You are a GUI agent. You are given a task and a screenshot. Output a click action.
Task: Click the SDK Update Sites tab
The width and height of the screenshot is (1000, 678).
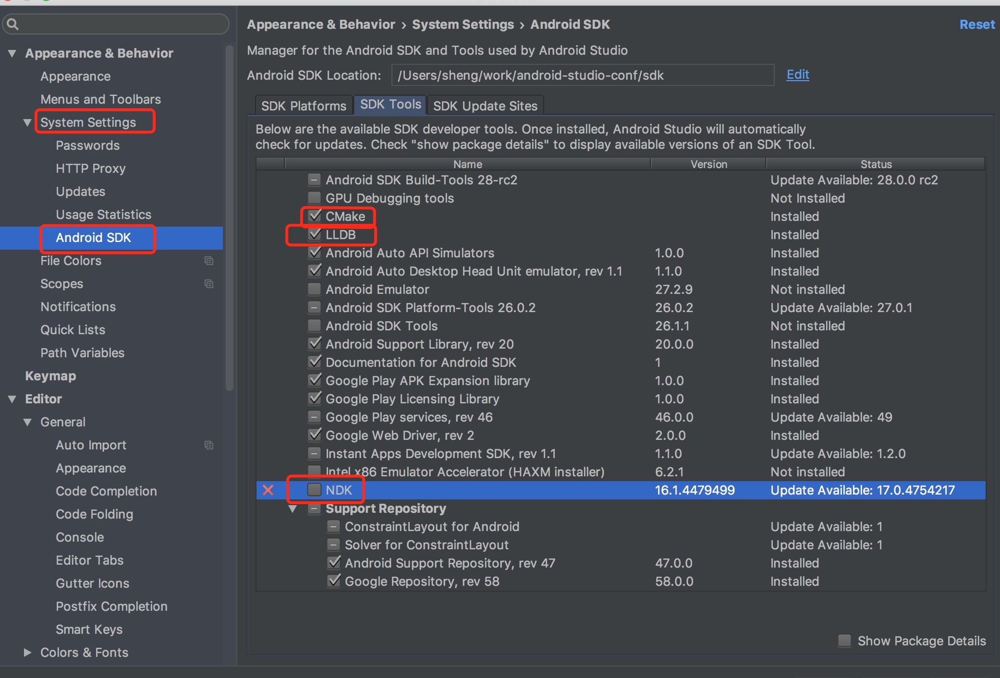tap(485, 106)
